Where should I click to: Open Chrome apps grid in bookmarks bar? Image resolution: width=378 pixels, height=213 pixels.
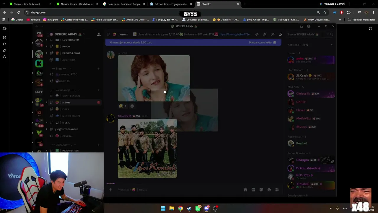click(4, 20)
